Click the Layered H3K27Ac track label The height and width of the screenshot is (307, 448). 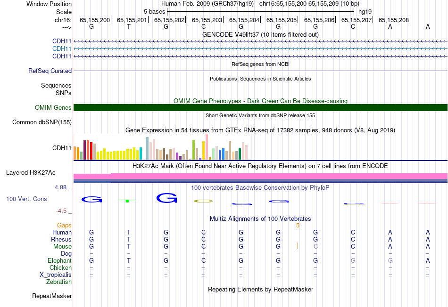coord(31,173)
